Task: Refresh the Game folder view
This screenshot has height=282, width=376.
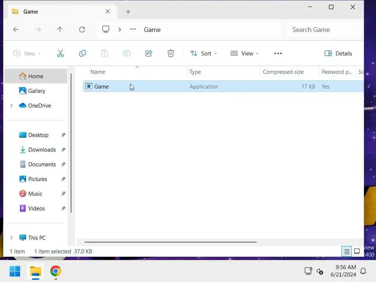Action: pyautogui.click(x=82, y=29)
